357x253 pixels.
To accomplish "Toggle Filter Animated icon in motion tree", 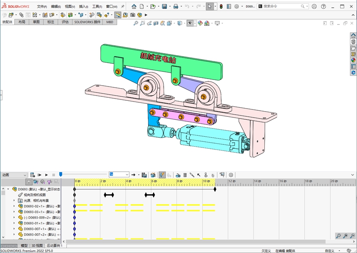I will click(36, 182).
